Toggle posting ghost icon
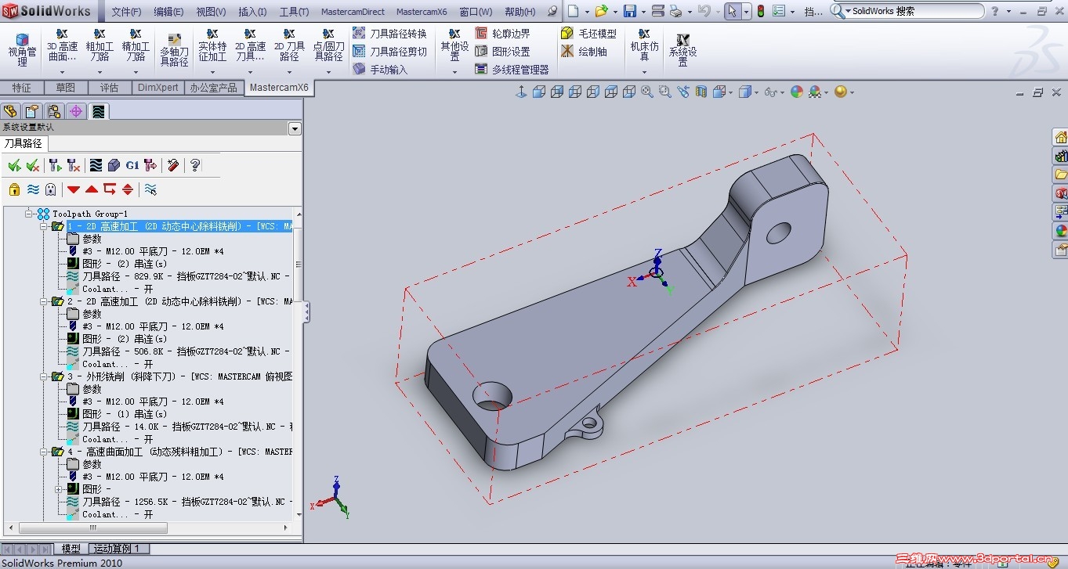 click(50, 189)
